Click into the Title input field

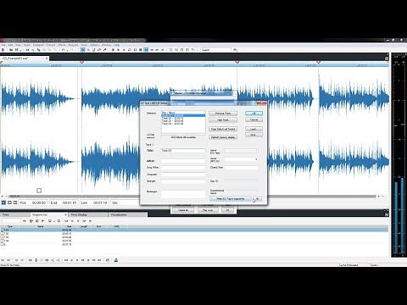point(183,151)
